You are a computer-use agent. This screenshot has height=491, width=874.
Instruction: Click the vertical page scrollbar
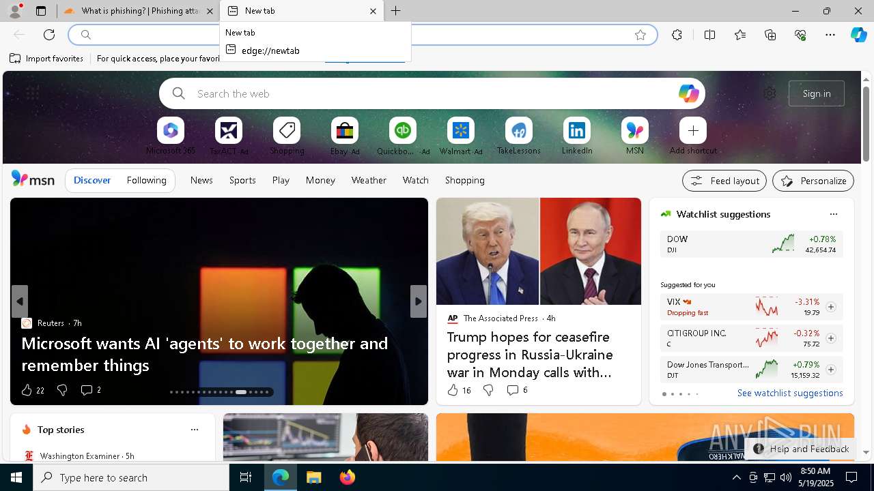(866, 124)
